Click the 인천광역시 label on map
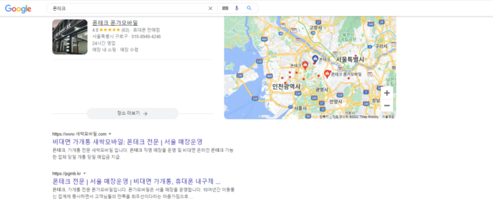This screenshot has width=493, height=209. [x=286, y=86]
